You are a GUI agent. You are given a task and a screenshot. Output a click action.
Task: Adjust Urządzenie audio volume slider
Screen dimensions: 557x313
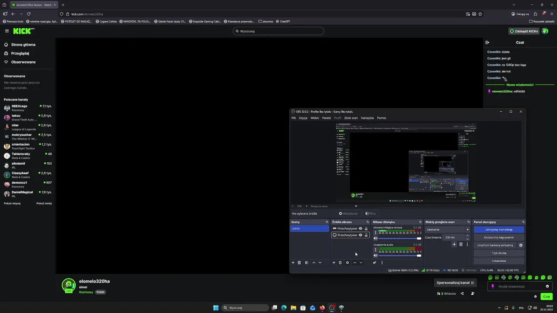tap(400, 256)
